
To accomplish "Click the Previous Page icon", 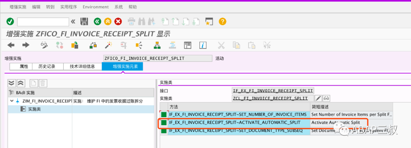I will (x=175, y=21).
